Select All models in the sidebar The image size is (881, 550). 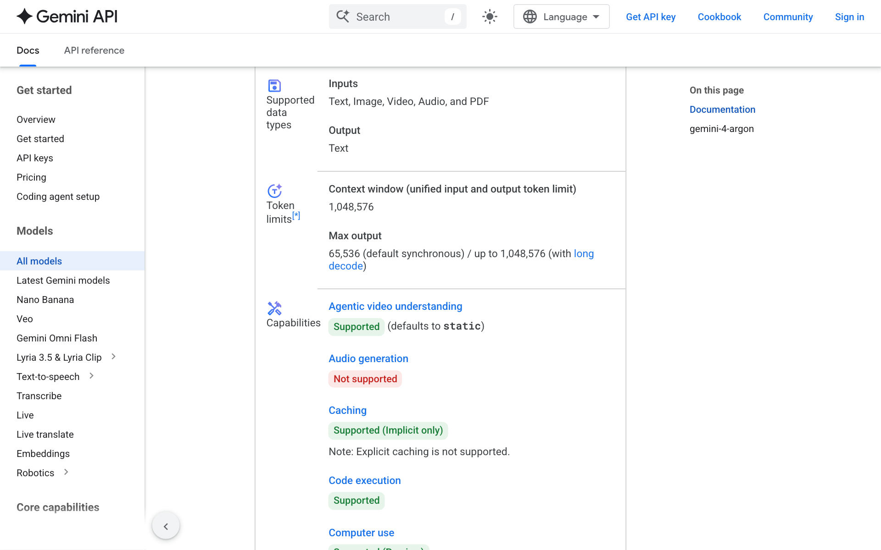point(72,261)
